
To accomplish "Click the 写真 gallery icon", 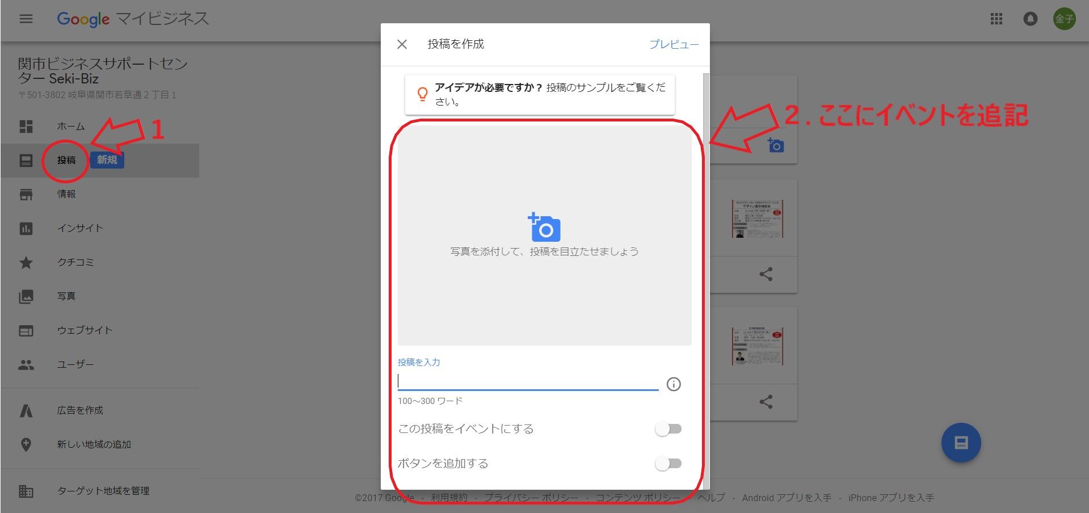I will 26,297.
